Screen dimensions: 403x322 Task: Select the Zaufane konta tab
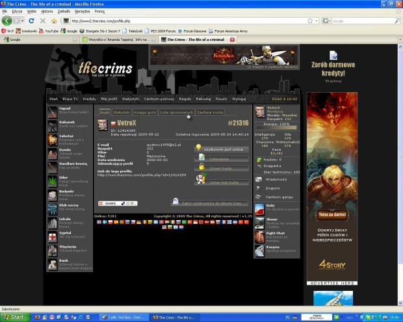[210, 112]
